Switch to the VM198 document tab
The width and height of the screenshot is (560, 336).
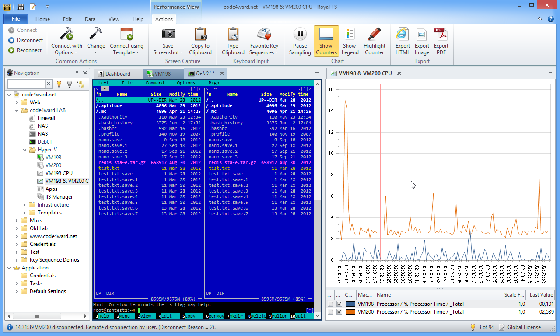[163, 73]
